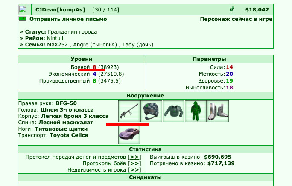The width and height of the screenshot is (292, 186).
Task: Click the BFG-50 sniper rifle image
Action: pos(129,112)
